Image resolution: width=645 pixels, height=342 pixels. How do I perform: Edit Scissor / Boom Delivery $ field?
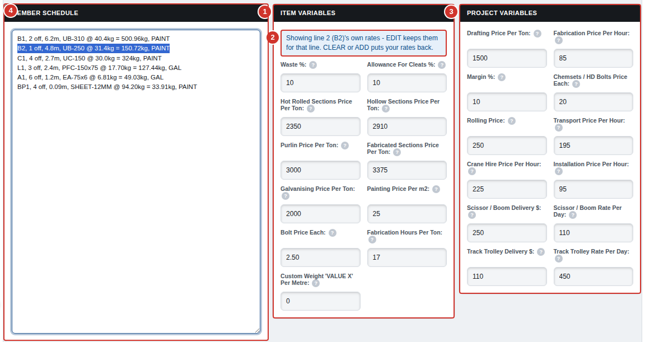[x=507, y=233]
